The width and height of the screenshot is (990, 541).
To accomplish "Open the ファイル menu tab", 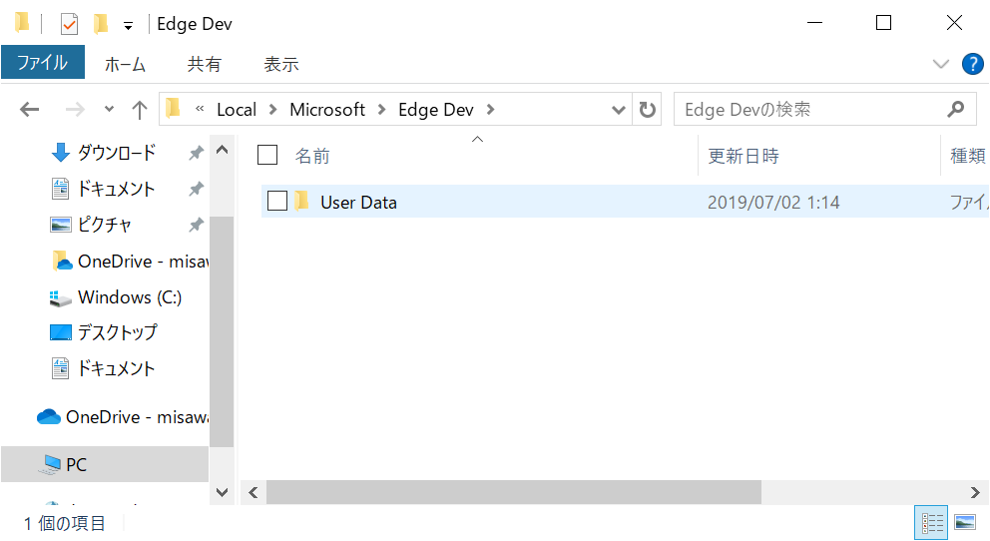I will coord(42,63).
